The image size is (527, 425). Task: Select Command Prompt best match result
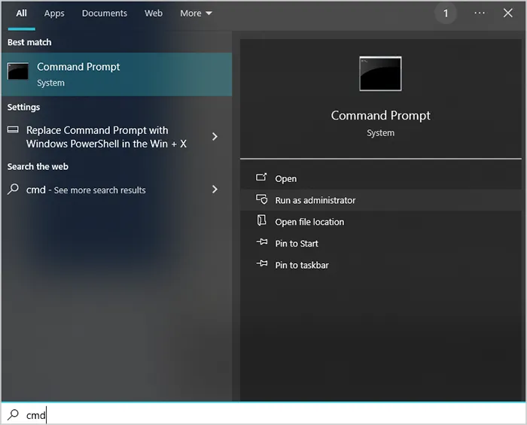tap(117, 74)
